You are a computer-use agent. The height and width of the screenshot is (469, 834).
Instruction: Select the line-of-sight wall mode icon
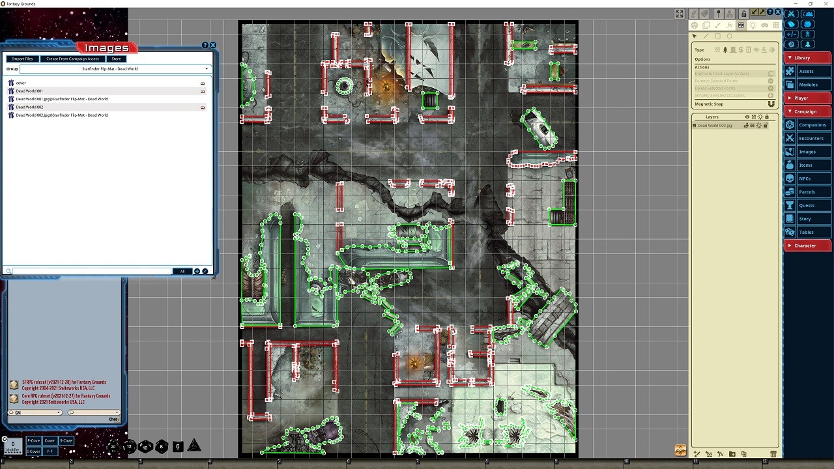coord(741,25)
